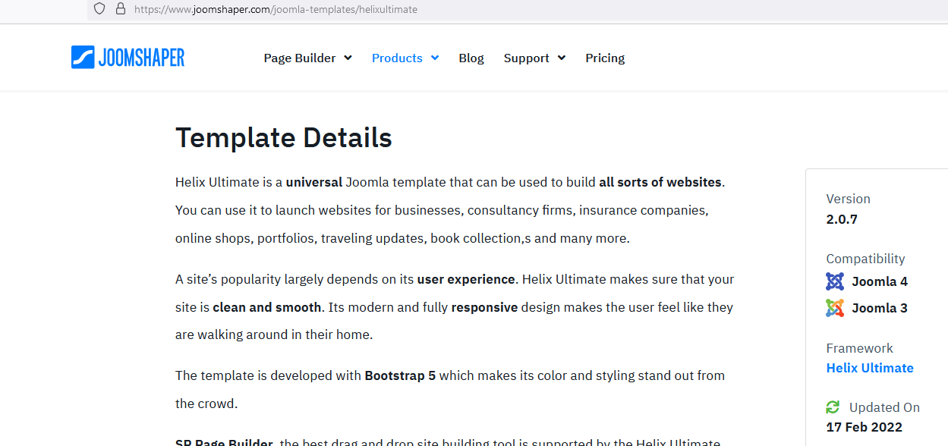
Task: Click the padlock site security icon
Action: click(x=120, y=9)
